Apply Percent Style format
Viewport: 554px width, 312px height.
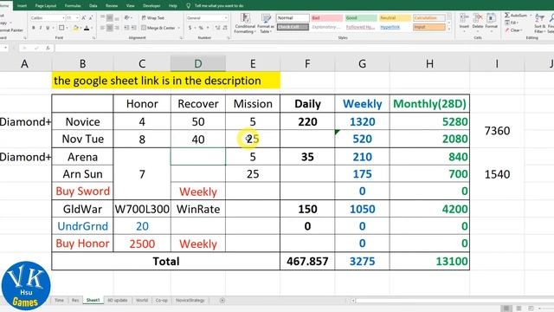(x=201, y=28)
